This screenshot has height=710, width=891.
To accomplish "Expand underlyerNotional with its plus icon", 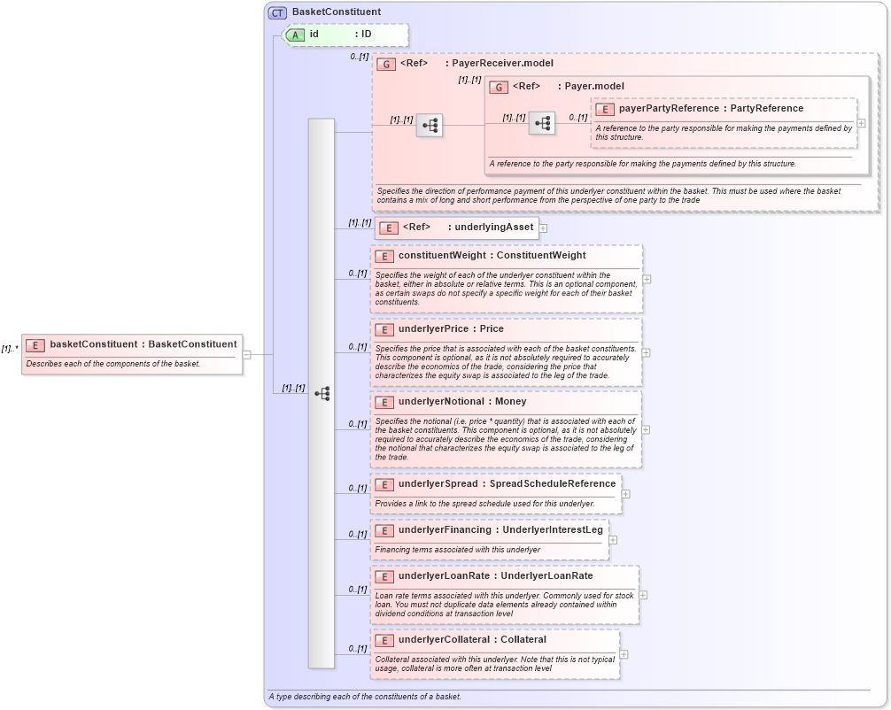I will [647, 430].
